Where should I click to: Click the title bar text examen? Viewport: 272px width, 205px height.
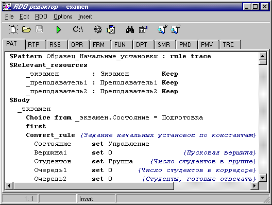pos(77,7)
